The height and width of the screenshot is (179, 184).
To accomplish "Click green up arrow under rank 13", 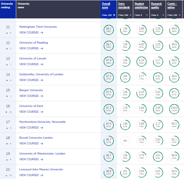I will click(x=7, y=64).
